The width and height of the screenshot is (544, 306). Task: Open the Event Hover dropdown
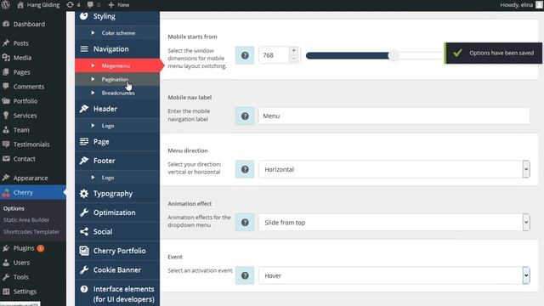[x=394, y=275]
